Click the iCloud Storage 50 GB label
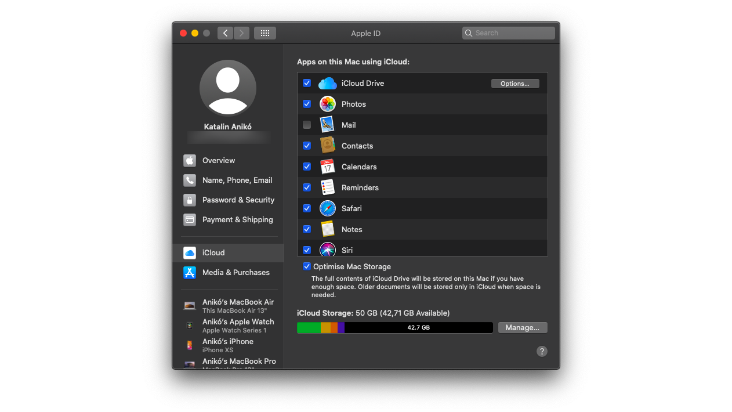This screenshot has height=412, width=732. (373, 313)
